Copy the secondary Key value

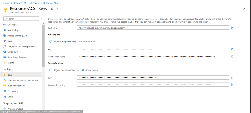(x=232, y=78)
